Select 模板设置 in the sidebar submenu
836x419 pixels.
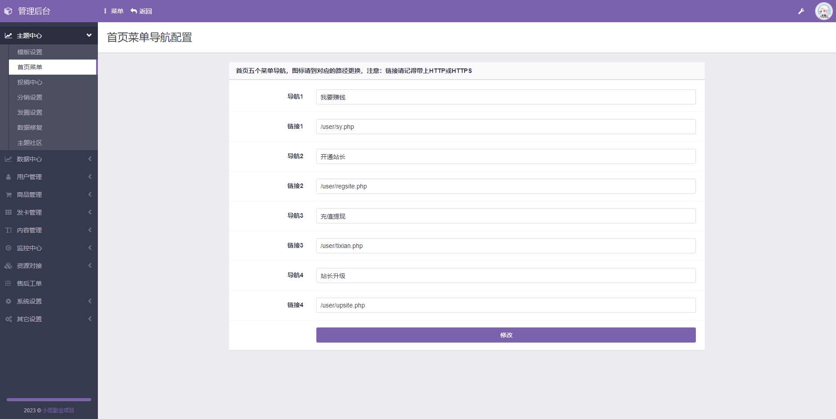29,52
